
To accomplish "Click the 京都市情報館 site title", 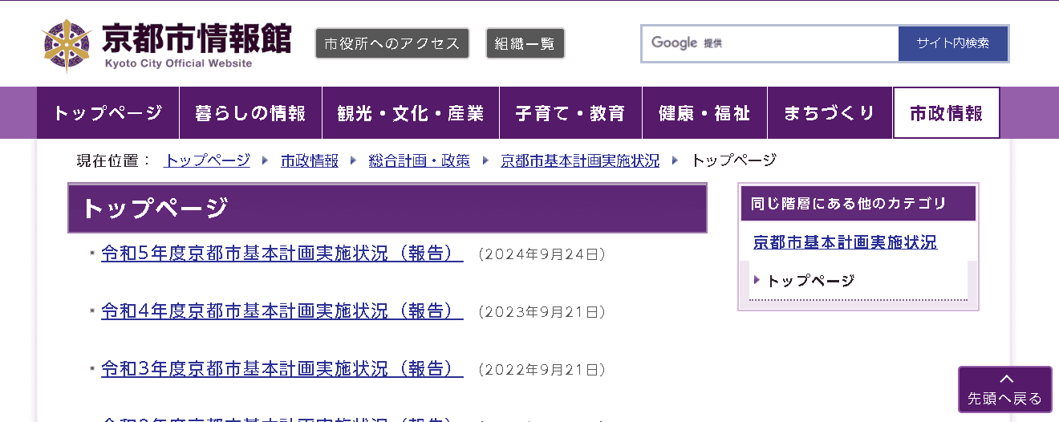I will 197,39.
